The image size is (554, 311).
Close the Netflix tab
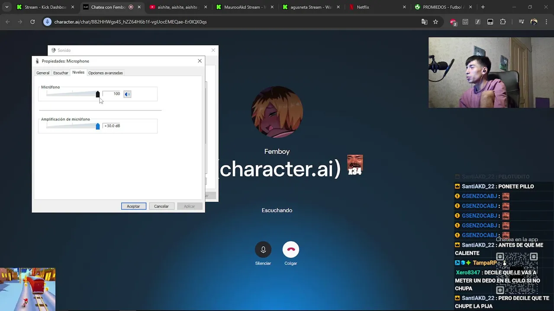click(x=404, y=7)
